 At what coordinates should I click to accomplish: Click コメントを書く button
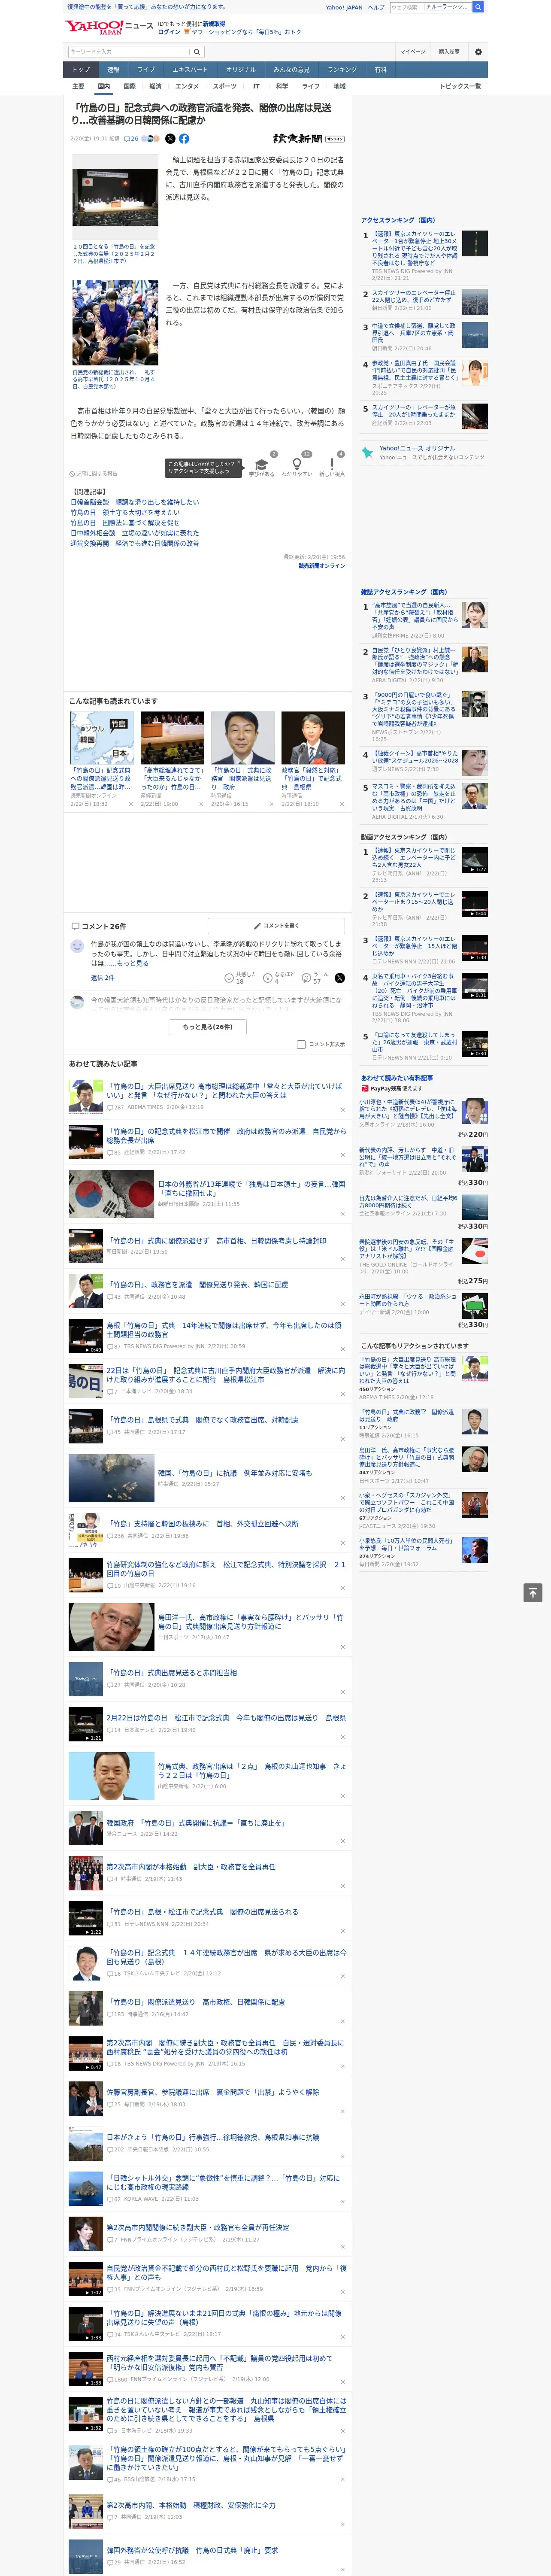tap(276, 926)
